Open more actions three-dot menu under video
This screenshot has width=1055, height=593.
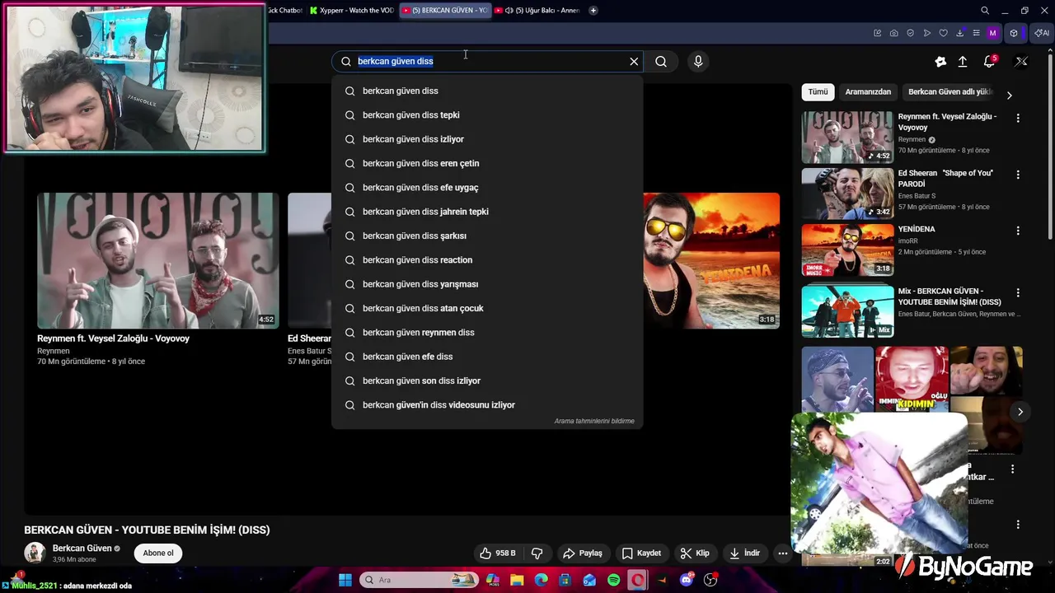coord(783,553)
